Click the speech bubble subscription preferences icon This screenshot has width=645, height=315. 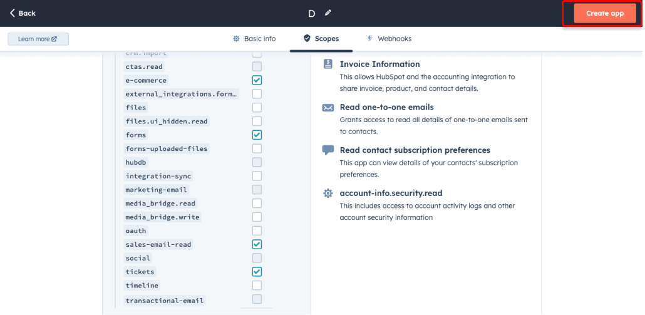pos(328,150)
